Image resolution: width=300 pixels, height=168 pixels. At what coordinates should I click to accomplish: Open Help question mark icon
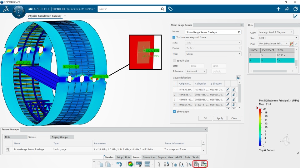tap(295, 9)
